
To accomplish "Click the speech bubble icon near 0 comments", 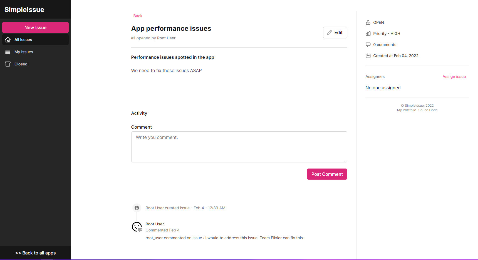I will coord(368,45).
